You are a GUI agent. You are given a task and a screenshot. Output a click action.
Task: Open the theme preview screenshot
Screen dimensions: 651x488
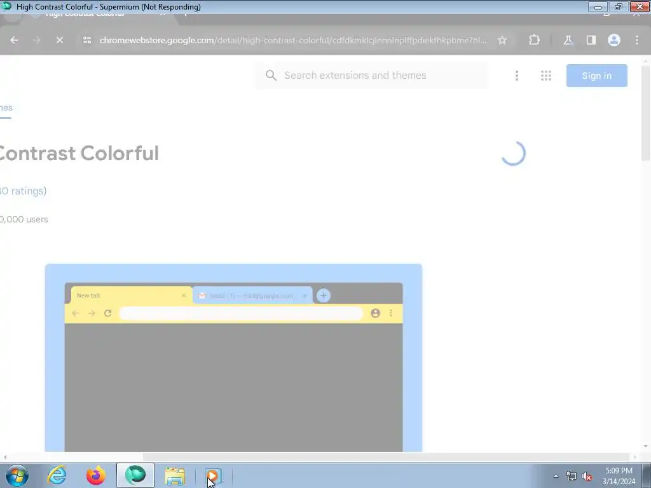click(x=233, y=358)
